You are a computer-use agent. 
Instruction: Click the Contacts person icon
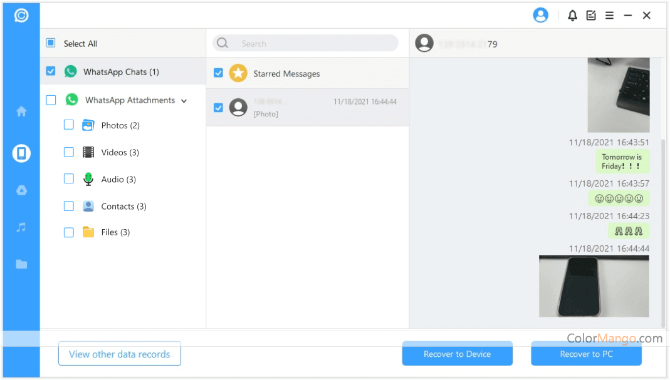(88, 206)
